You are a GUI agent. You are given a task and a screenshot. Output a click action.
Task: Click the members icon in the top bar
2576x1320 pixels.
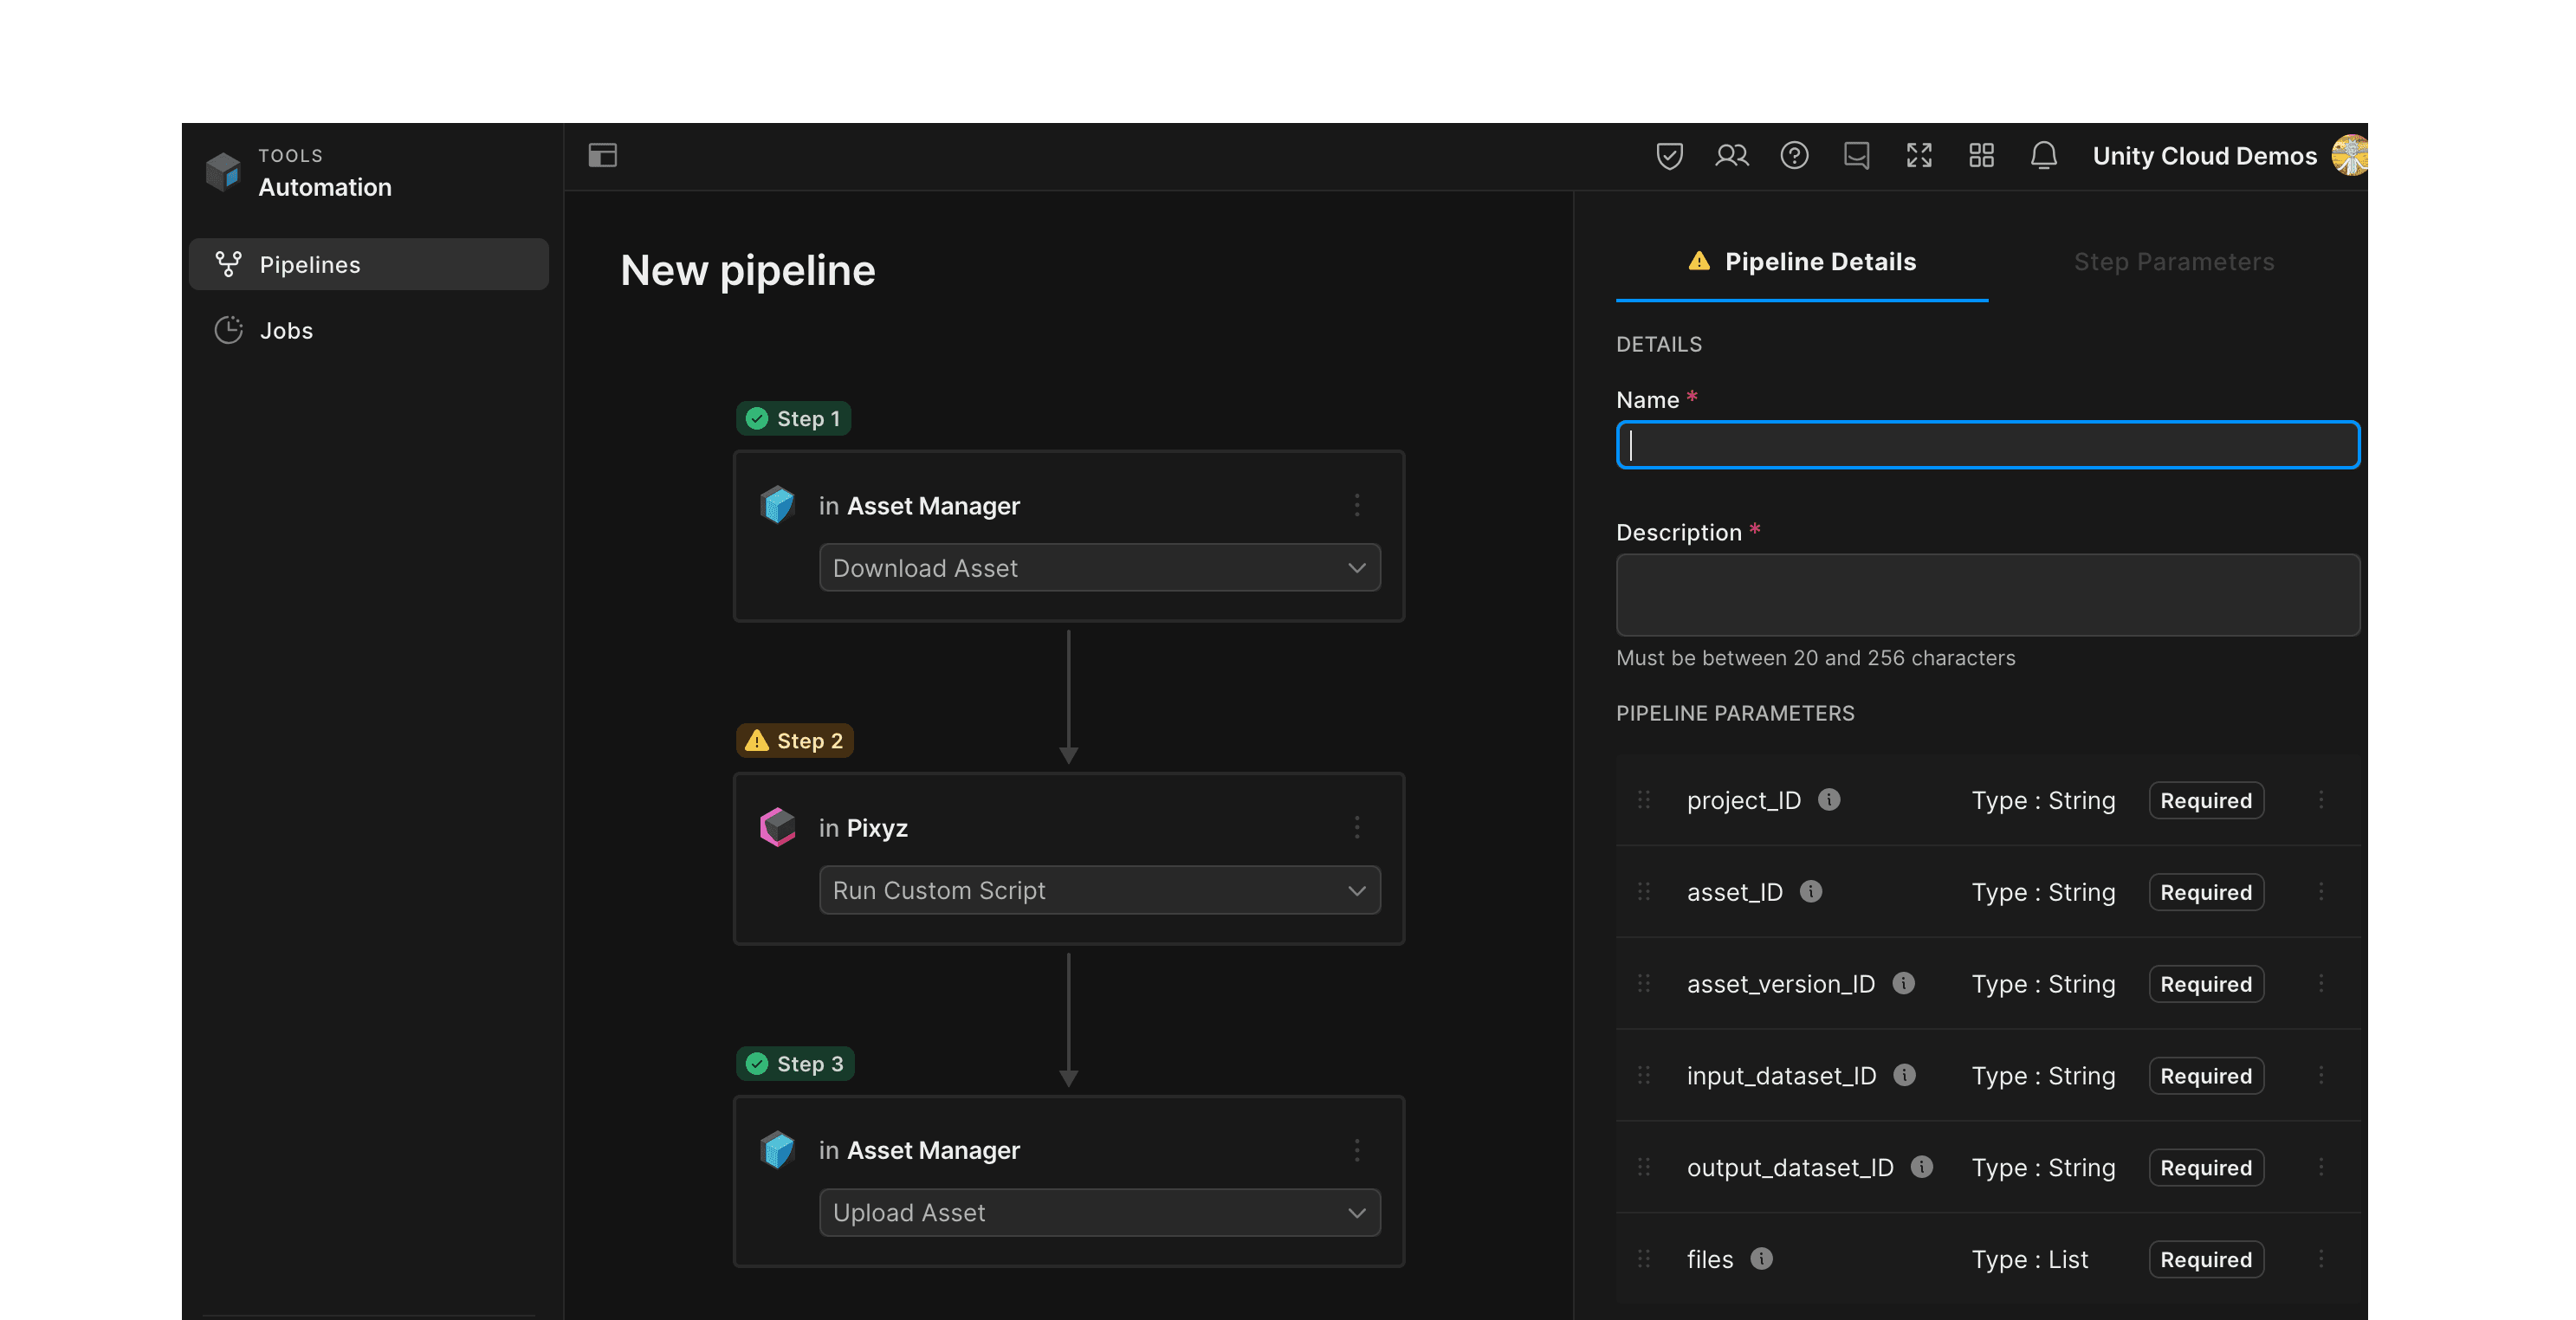[1732, 155]
